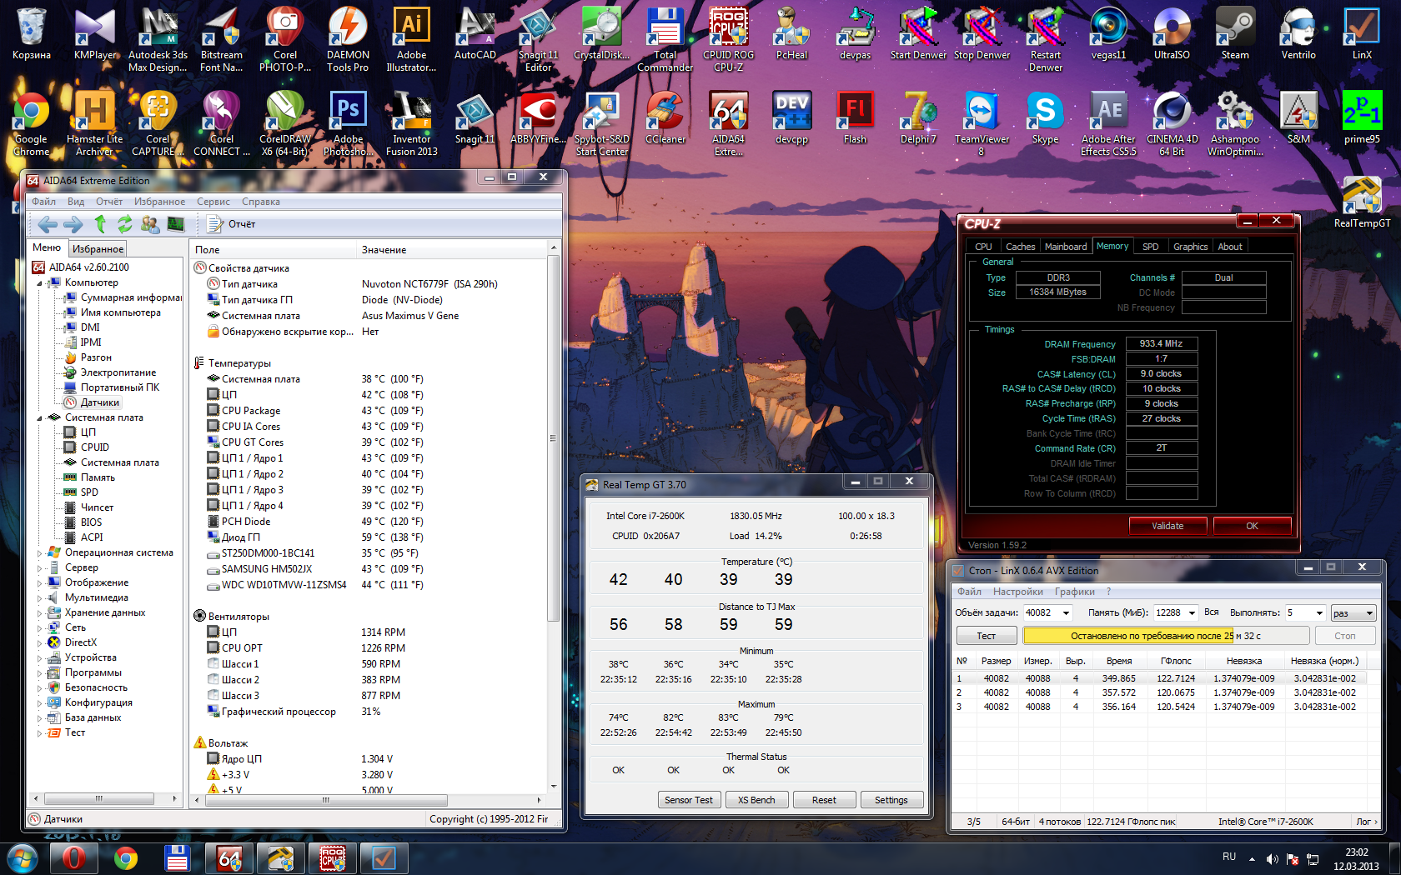The height and width of the screenshot is (875, 1401).
Task: Click the users icon in AIDA64 toolbar
Action: click(x=150, y=224)
